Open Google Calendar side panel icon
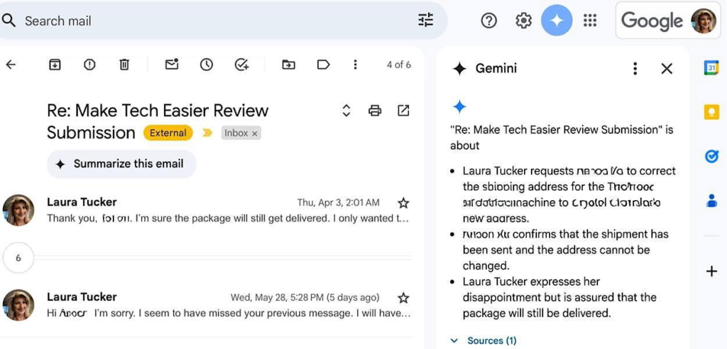The height and width of the screenshot is (349, 727). [x=711, y=68]
